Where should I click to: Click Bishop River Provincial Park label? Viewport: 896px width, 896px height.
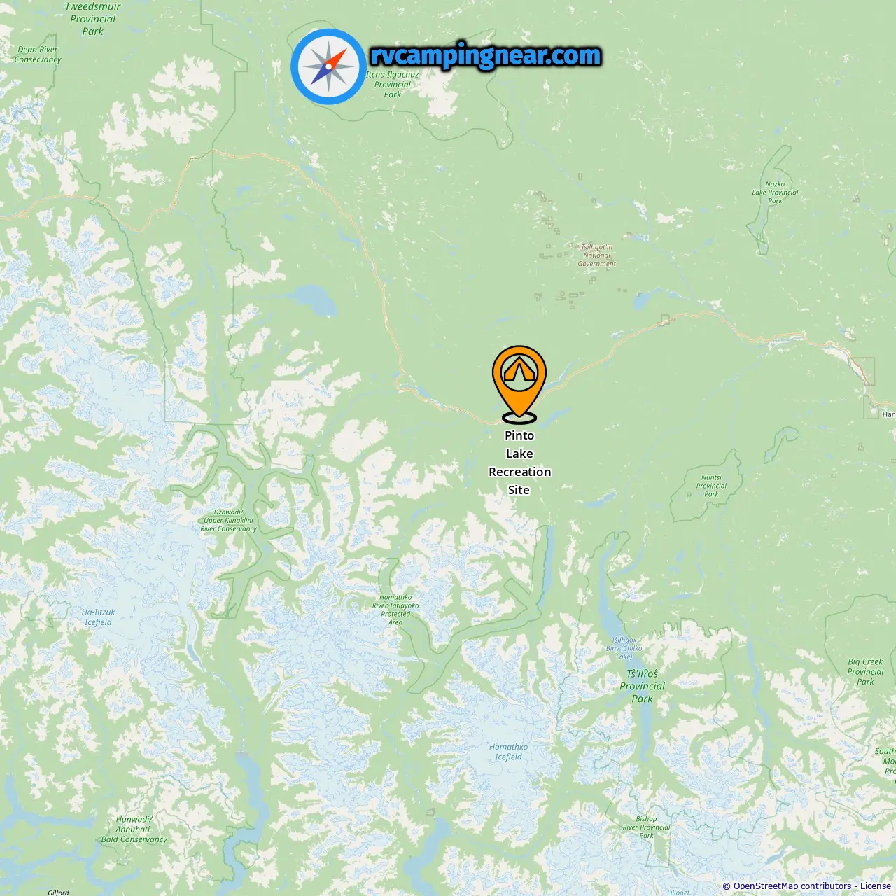tap(646, 827)
